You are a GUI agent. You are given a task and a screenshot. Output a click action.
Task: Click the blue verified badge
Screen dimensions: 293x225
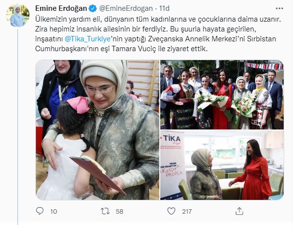[93, 8]
